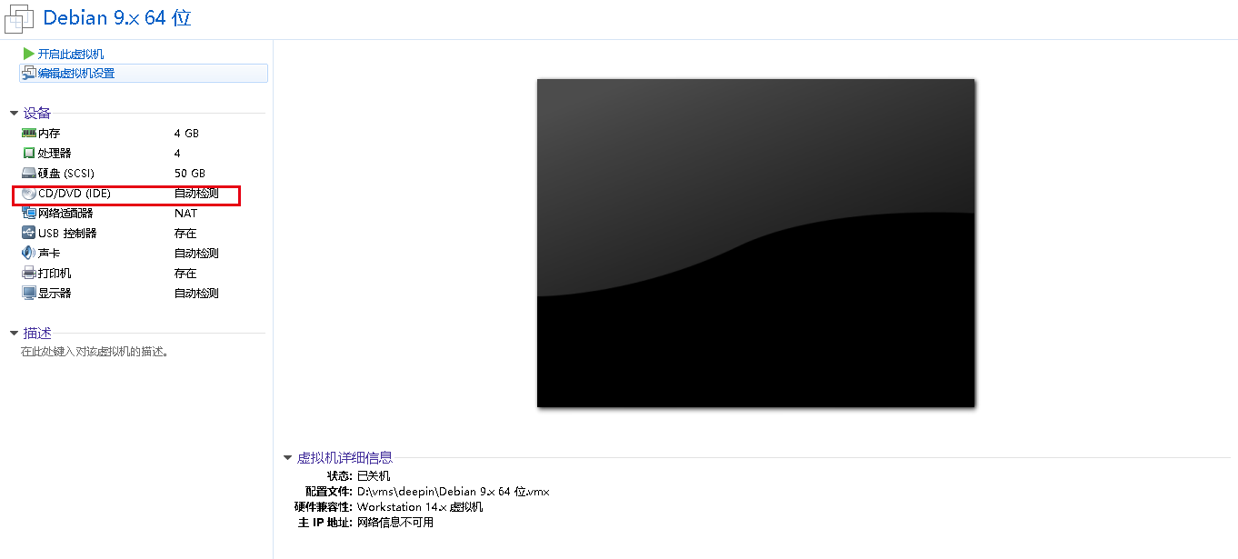The width and height of the screenshot is (1238, 559).
Task: Select the processor (处理器) chip icon
Action: click(x=29, y=153)
